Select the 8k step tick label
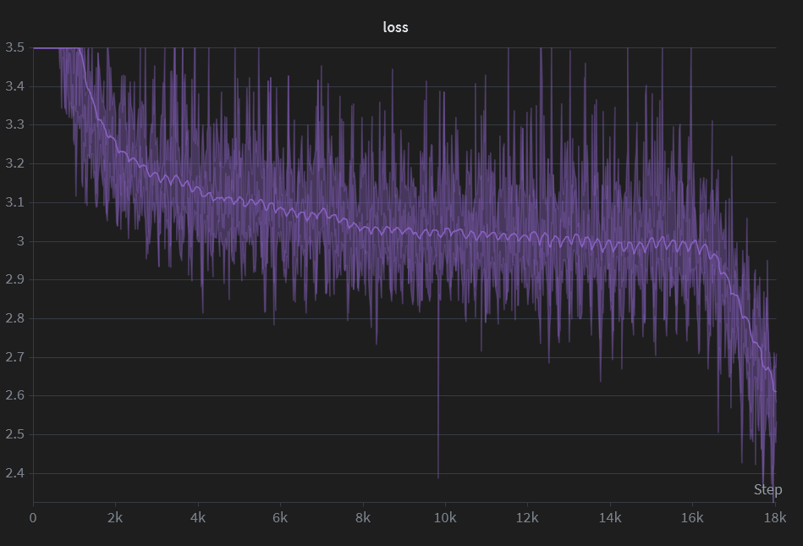803x546 pixels. (363, 517)
